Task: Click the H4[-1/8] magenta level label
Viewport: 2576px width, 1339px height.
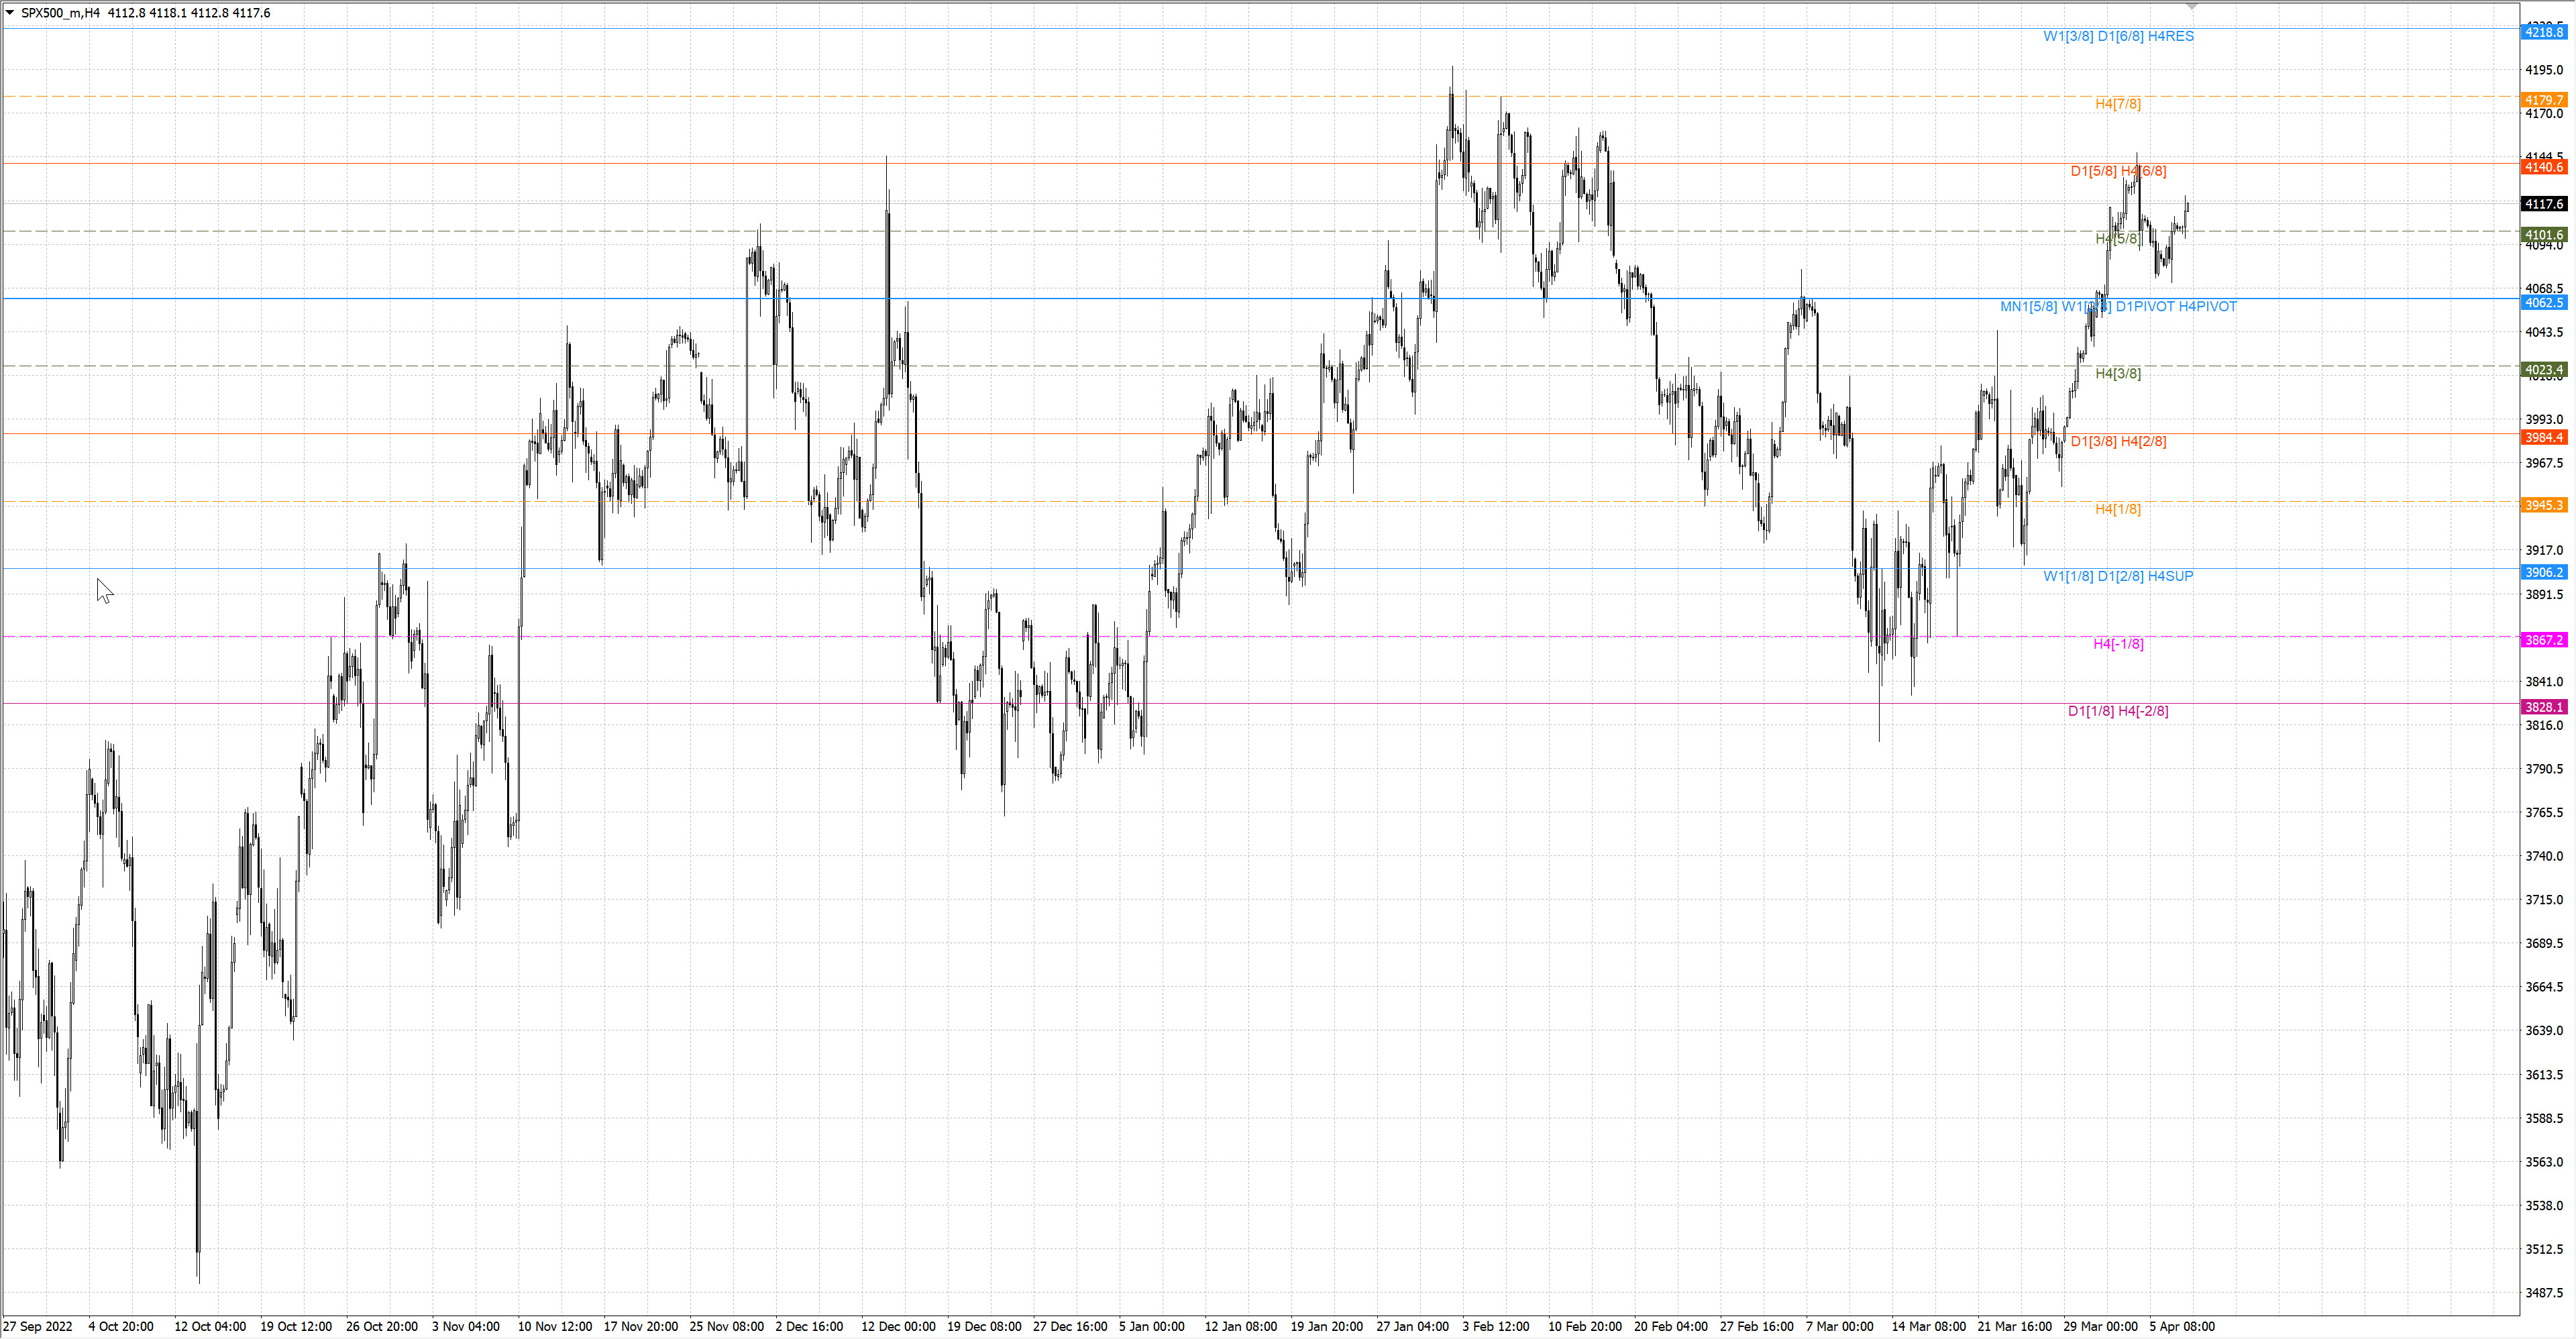Action: coord(2118,644)
